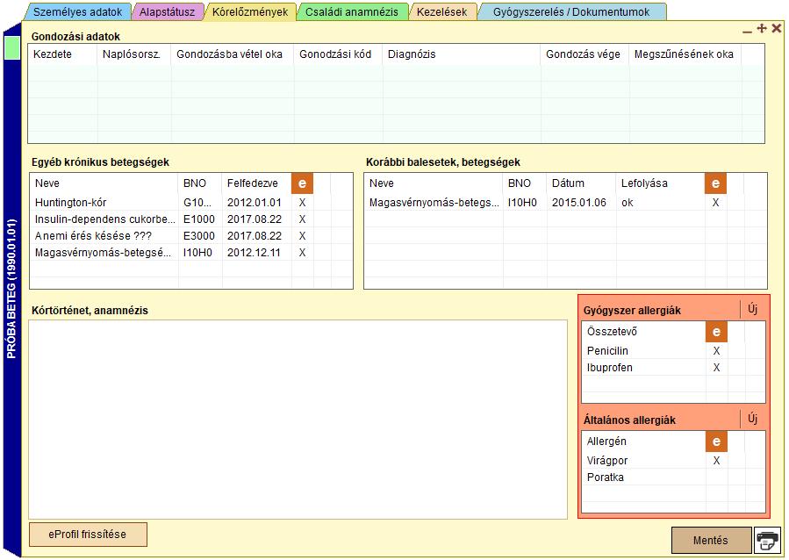This screenshot has height=560, width=789.
Task: Click the Megszűnésének oka column header
Action: [x=684, y=54]
